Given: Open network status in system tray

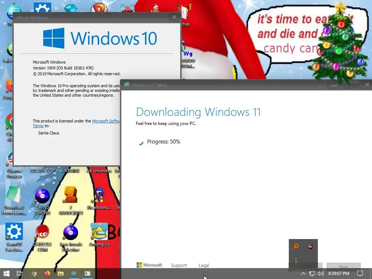Looking at the screenshot, I should point(312,274).
